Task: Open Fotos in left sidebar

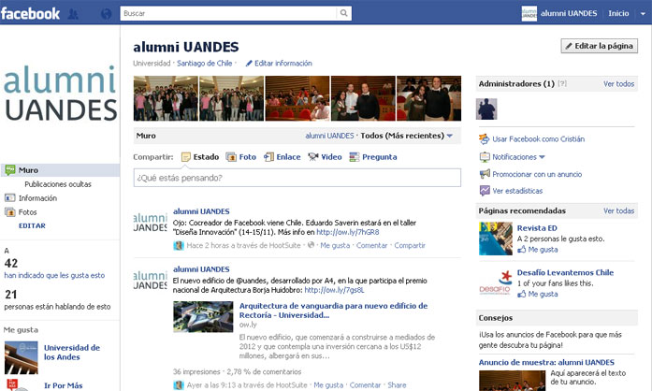Action: pos(21,212)
